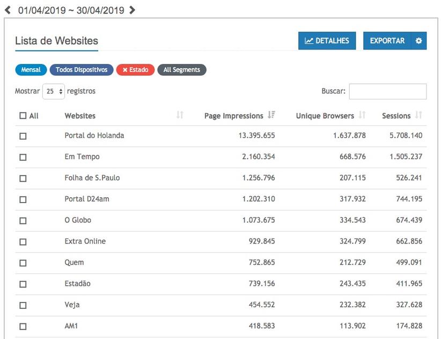
Task: Open the All Segments filter
Action: coord(181,70)
